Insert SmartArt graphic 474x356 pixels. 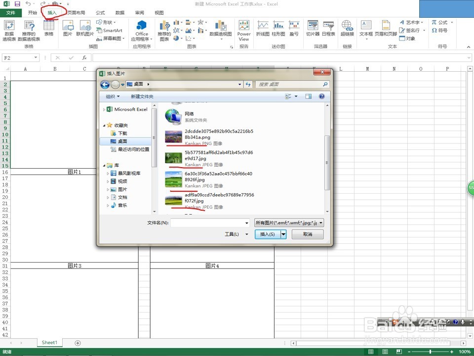[110, 30]
